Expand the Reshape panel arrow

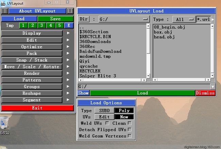(68, 93)
